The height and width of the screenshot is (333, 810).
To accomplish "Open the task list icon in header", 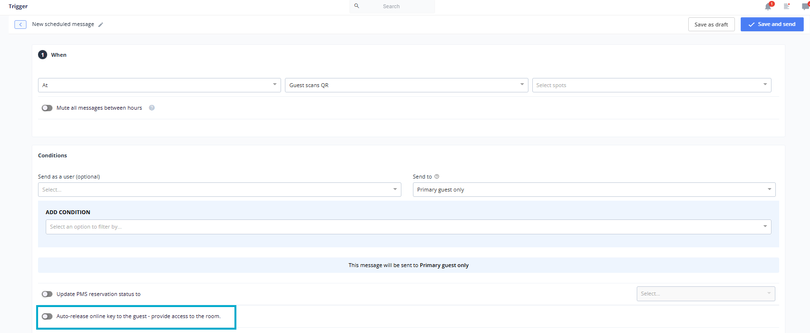I will point(786,6).
